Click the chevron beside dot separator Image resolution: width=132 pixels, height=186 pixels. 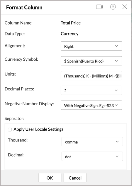coord(117,156)
